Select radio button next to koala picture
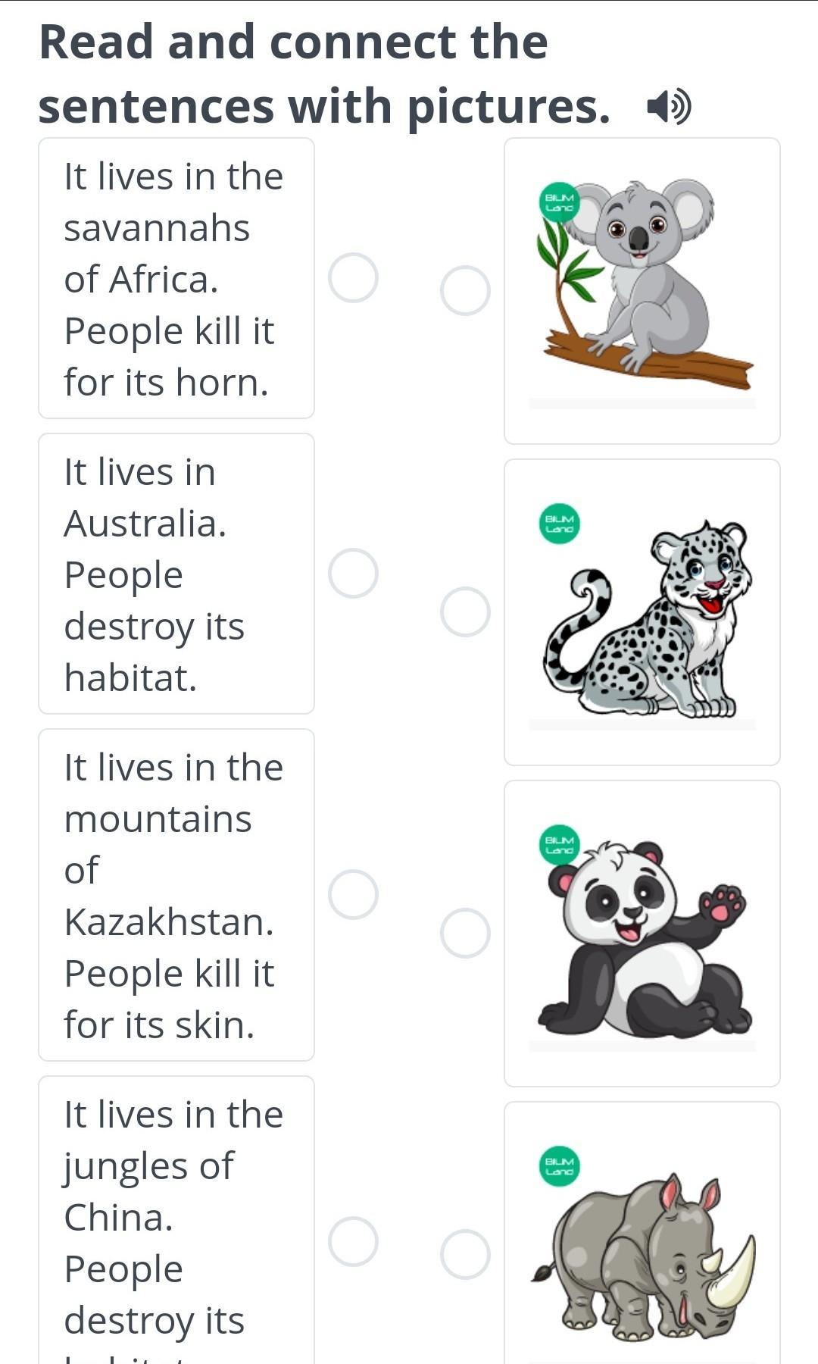The width and height of the screenshot is (818, 1364). click(x=465, y=290)
